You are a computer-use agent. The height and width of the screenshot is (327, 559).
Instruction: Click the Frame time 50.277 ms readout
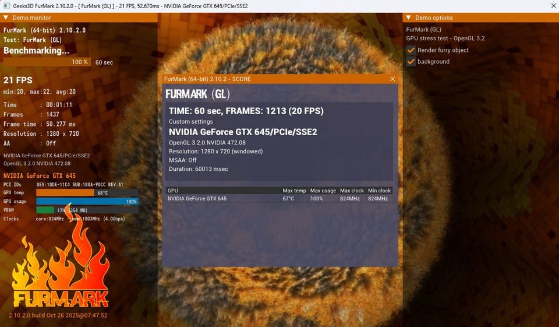pos(40,124)
